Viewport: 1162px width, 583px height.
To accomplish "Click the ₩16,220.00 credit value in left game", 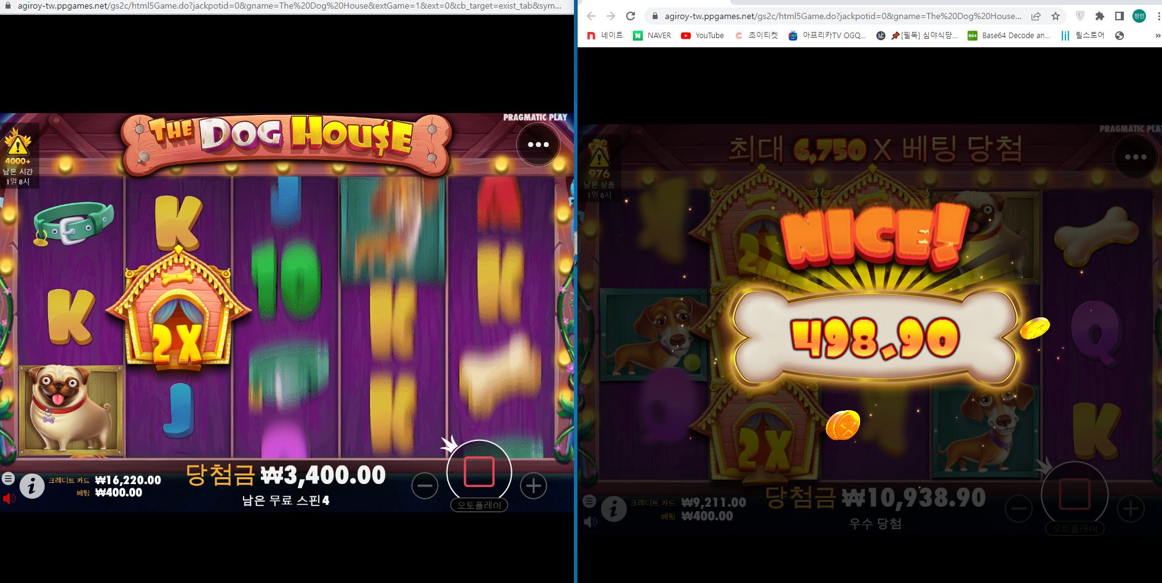I will (x=127, y=480).
